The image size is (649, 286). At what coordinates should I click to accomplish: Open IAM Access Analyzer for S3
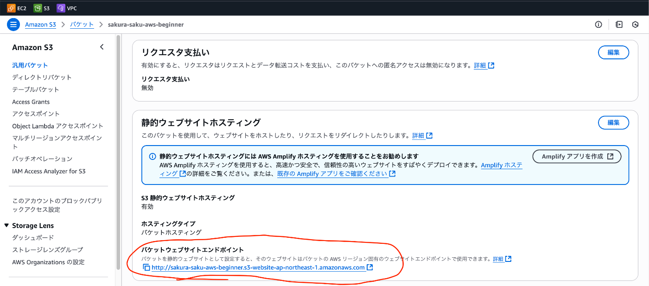click(49, 171)
